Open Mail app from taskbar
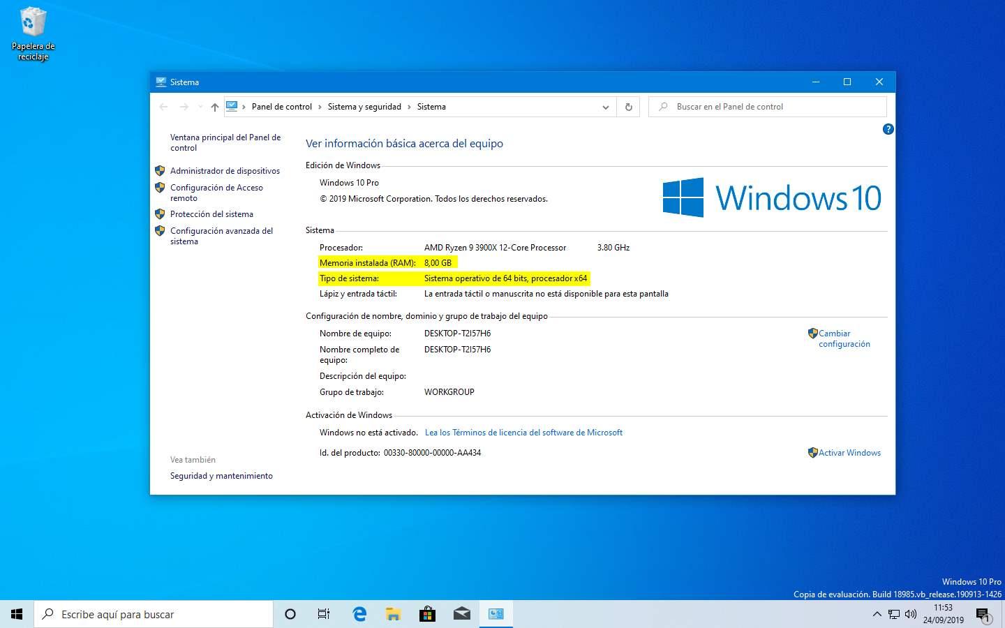This screenshot has width=1005, height=628. point(461,614)
